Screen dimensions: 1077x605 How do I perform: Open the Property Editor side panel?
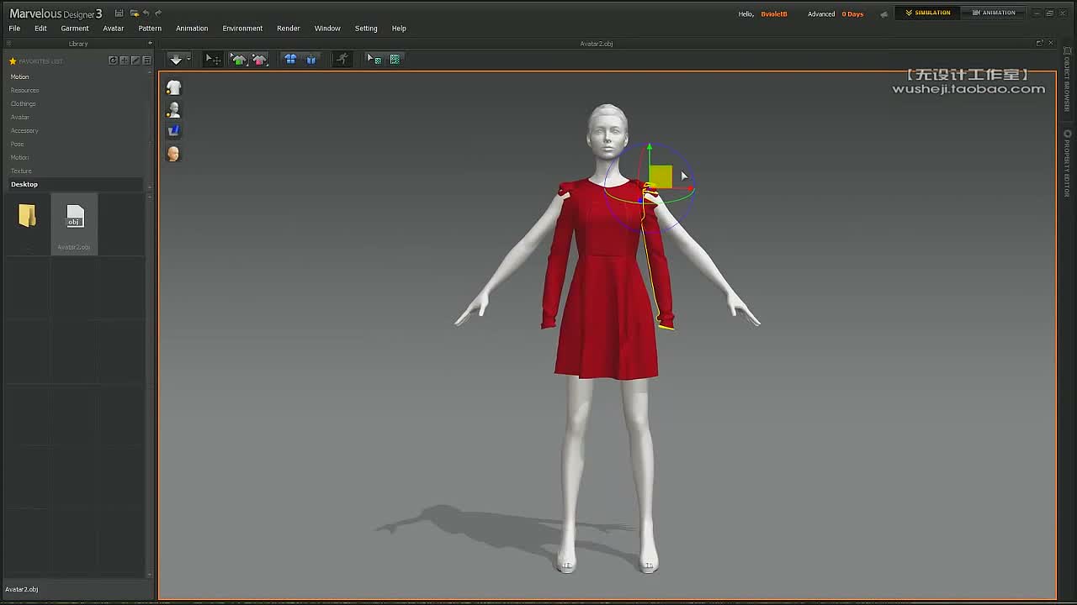[x=1067, y=164]
